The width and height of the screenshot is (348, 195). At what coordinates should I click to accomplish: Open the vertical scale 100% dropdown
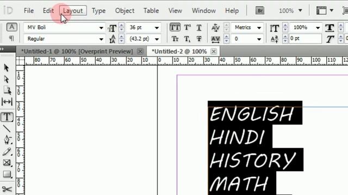[318, 28]
